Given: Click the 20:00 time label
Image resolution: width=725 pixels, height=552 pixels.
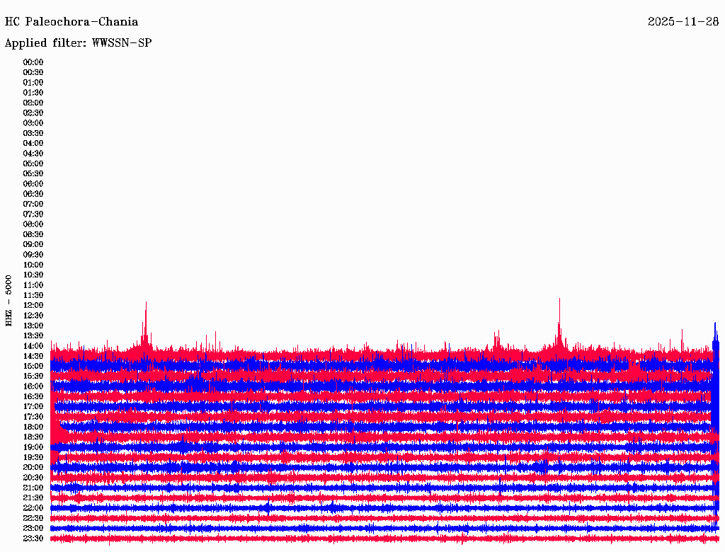Looking at the screenshot, I should pos(33,468).
